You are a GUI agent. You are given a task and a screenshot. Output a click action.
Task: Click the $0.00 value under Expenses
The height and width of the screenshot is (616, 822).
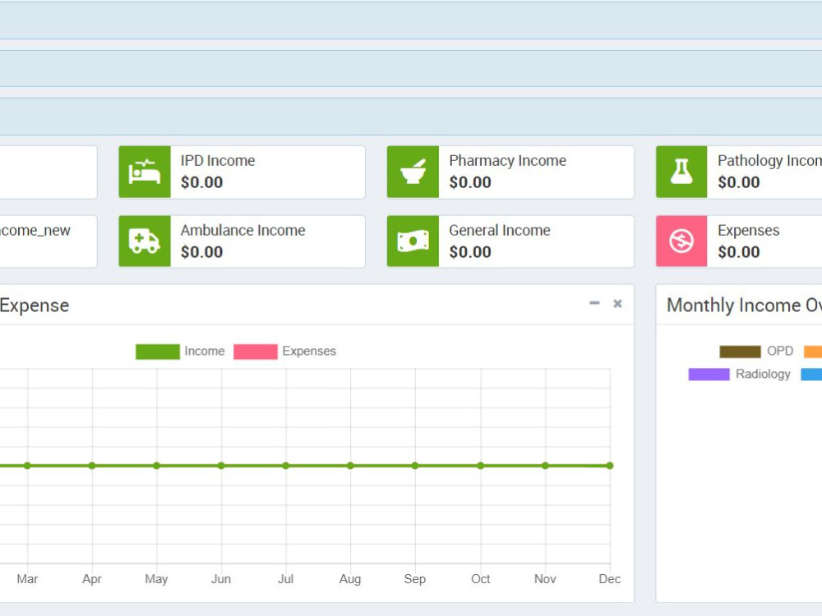[739, 252]
